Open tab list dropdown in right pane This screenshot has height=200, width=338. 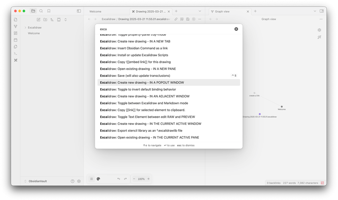coord(315,11)
